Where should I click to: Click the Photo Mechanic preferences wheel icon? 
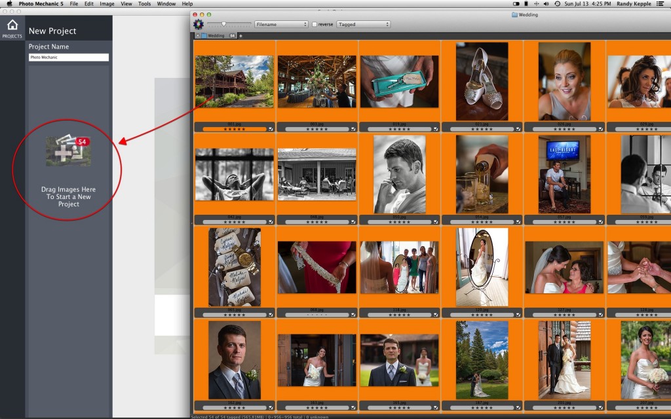198,24
